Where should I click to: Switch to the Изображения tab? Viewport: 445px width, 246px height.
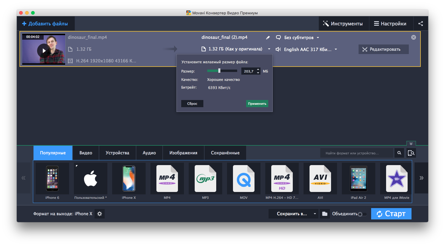click(183, 153)
